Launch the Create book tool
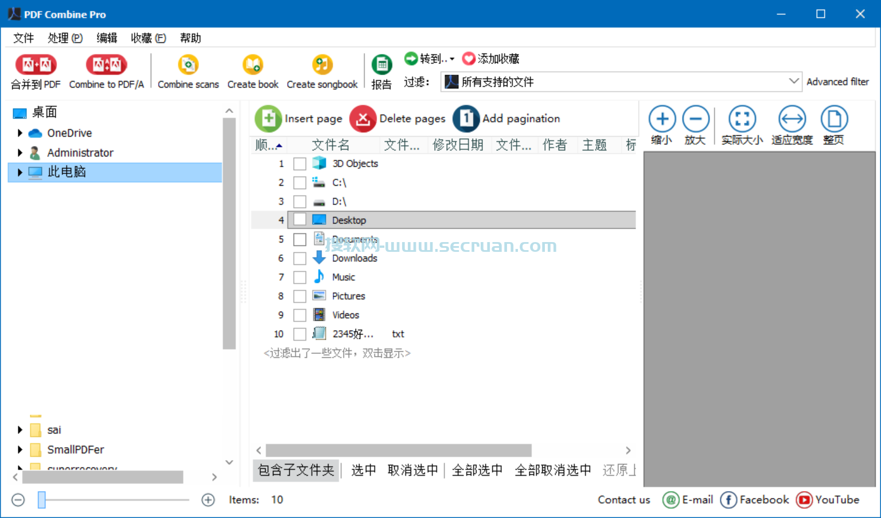Image resolution: width=881 pixels, height=518 pixels. click(252, 65)
